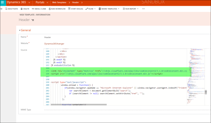Click the horizontal scrollbar of code editor
211x123 pixels.
coord(79,105)
